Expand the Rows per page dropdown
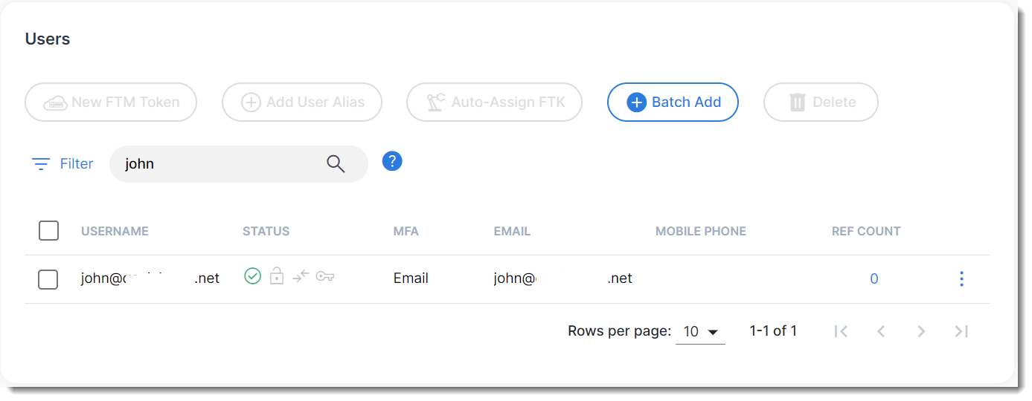Screen dimensions: 1032x401 [700, 331]
